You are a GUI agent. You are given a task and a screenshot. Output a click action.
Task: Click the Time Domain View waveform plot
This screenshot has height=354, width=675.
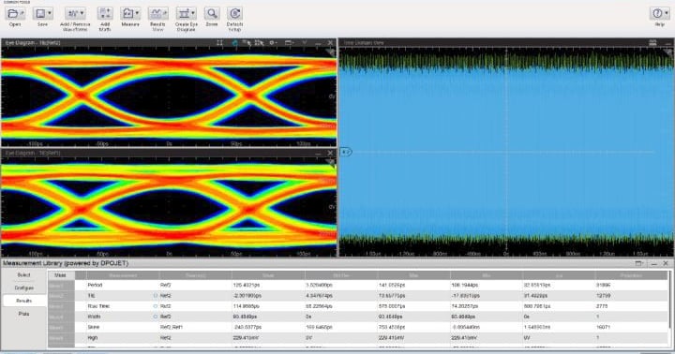pos(506,152)
